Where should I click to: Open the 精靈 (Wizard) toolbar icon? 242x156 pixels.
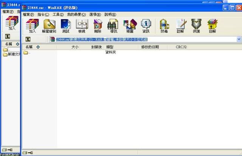(130, 26)
